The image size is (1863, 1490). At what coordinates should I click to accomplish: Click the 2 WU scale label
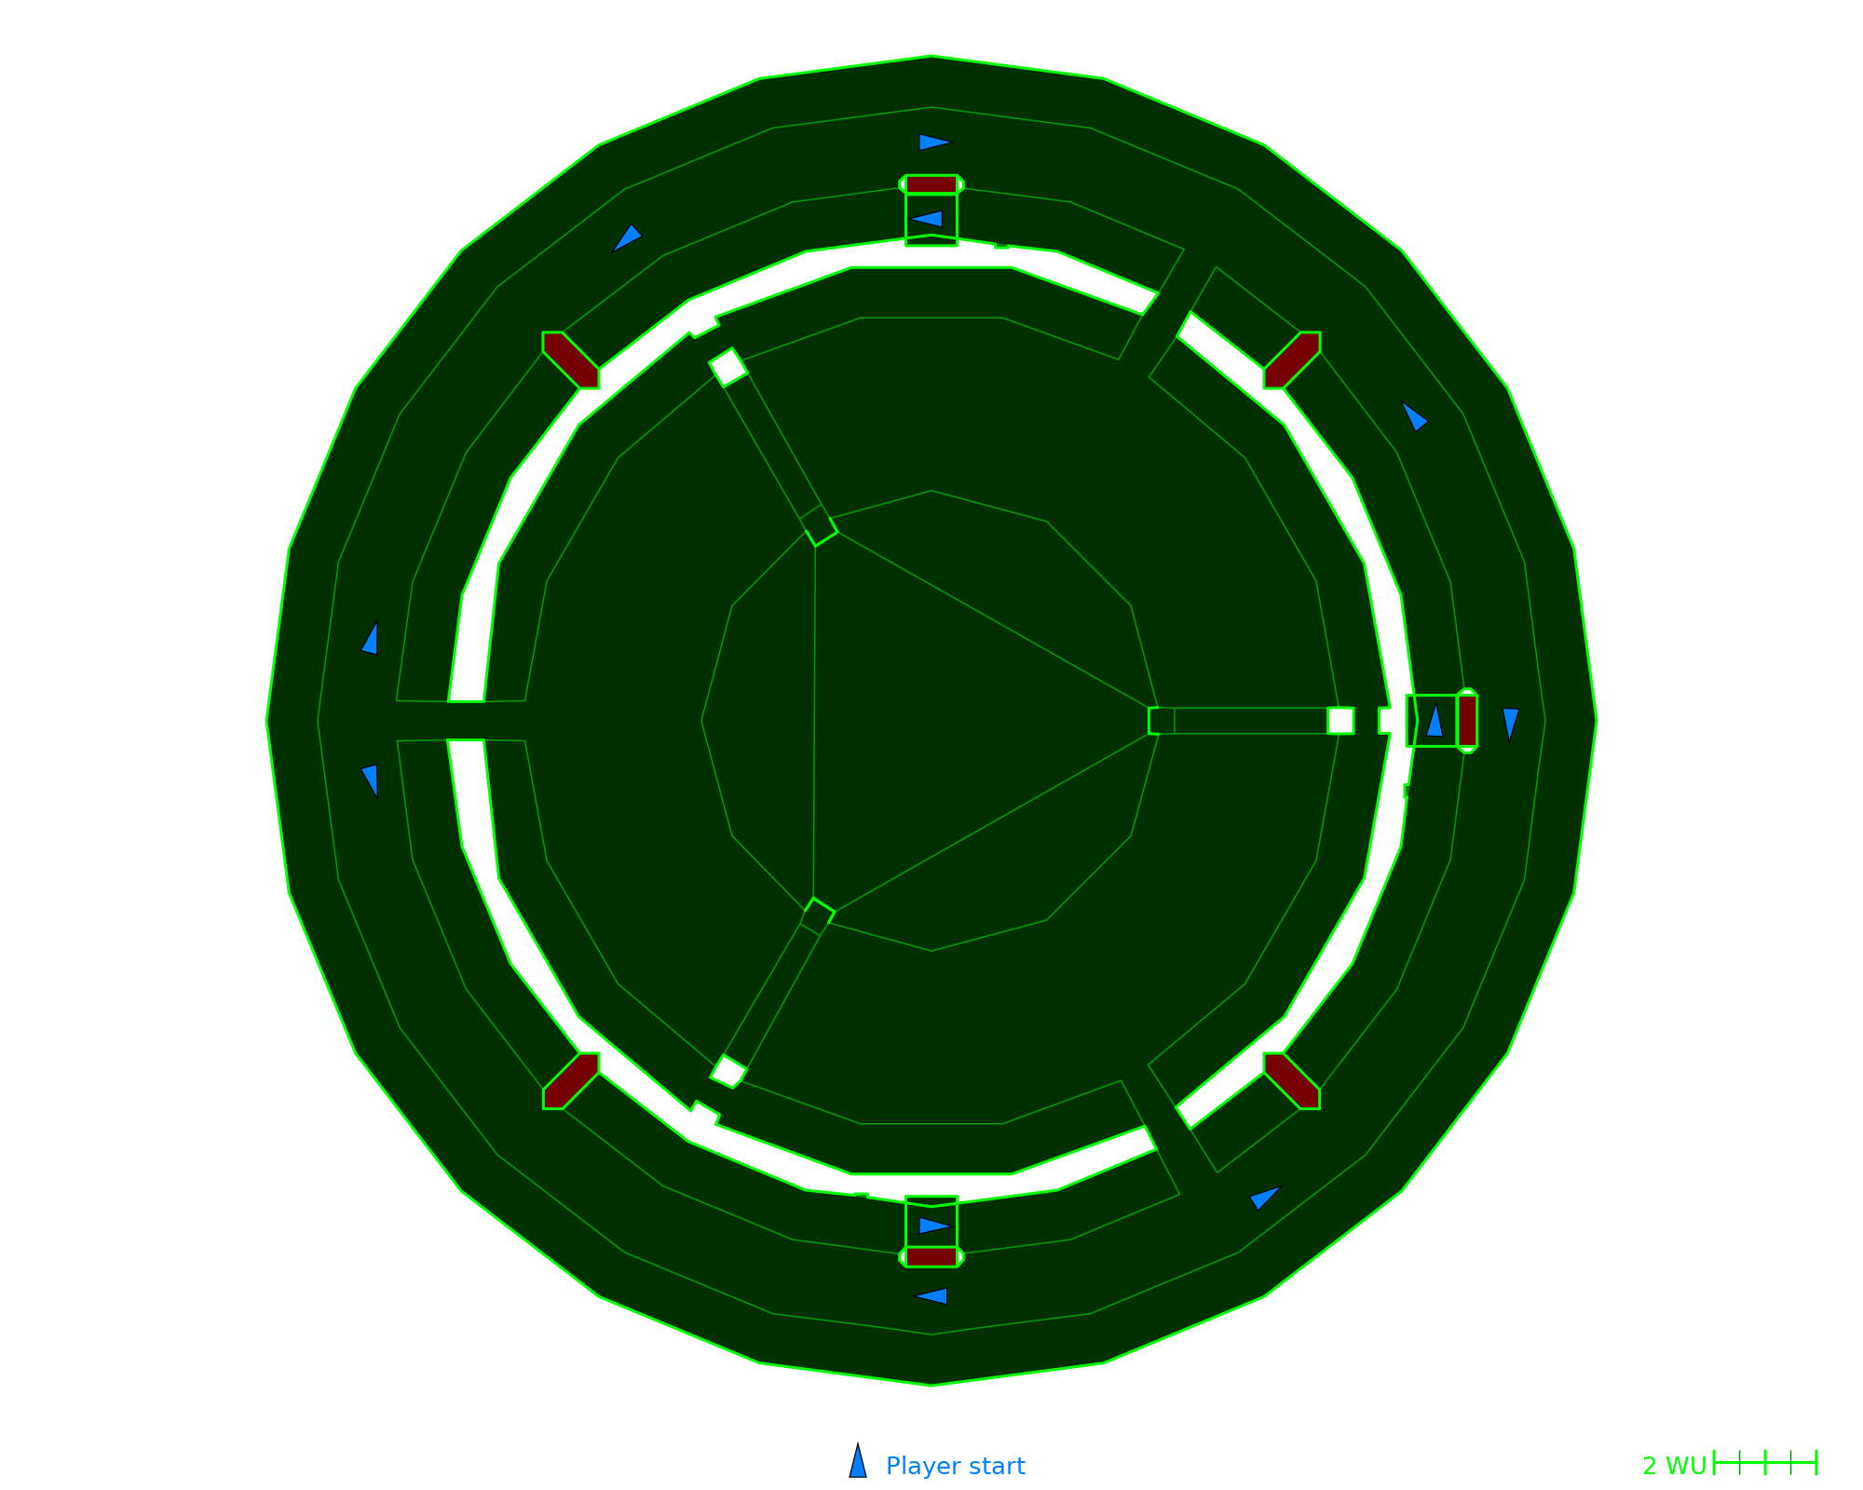(x=1674, y=1466)
